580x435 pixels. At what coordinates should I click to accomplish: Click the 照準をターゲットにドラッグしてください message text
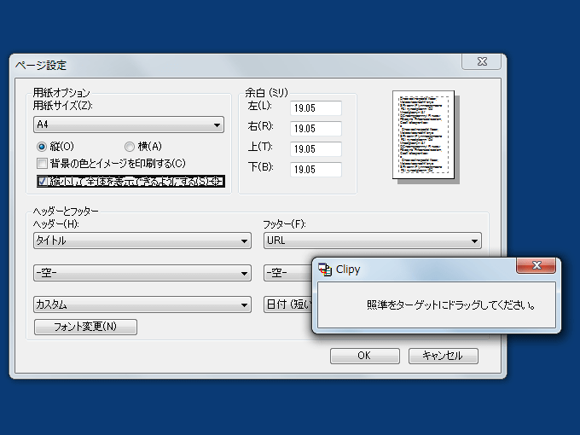(450, 305)
